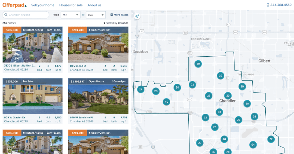Click the map locate-me arrow icon

[x=137, y=16]
